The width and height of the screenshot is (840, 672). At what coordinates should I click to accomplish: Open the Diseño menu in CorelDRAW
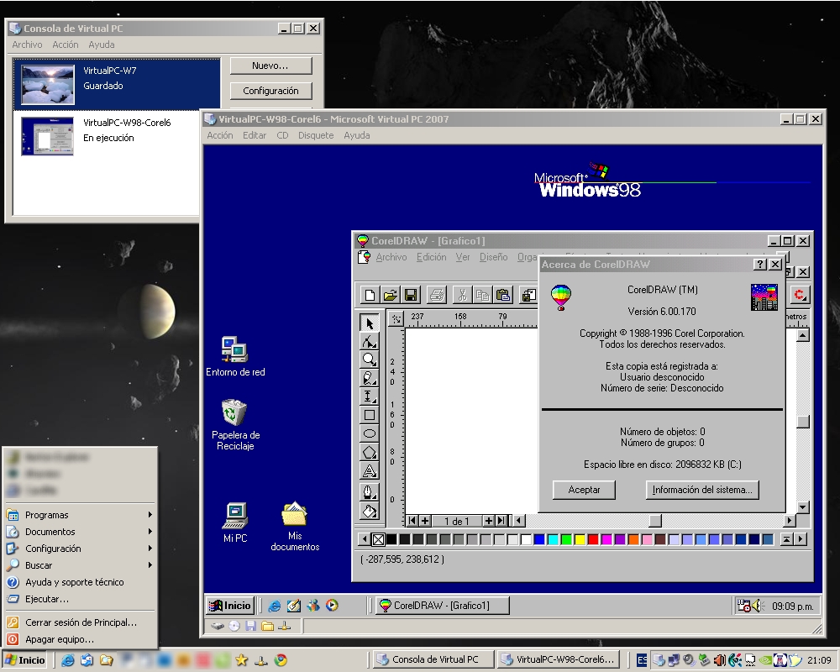(493, 257)
